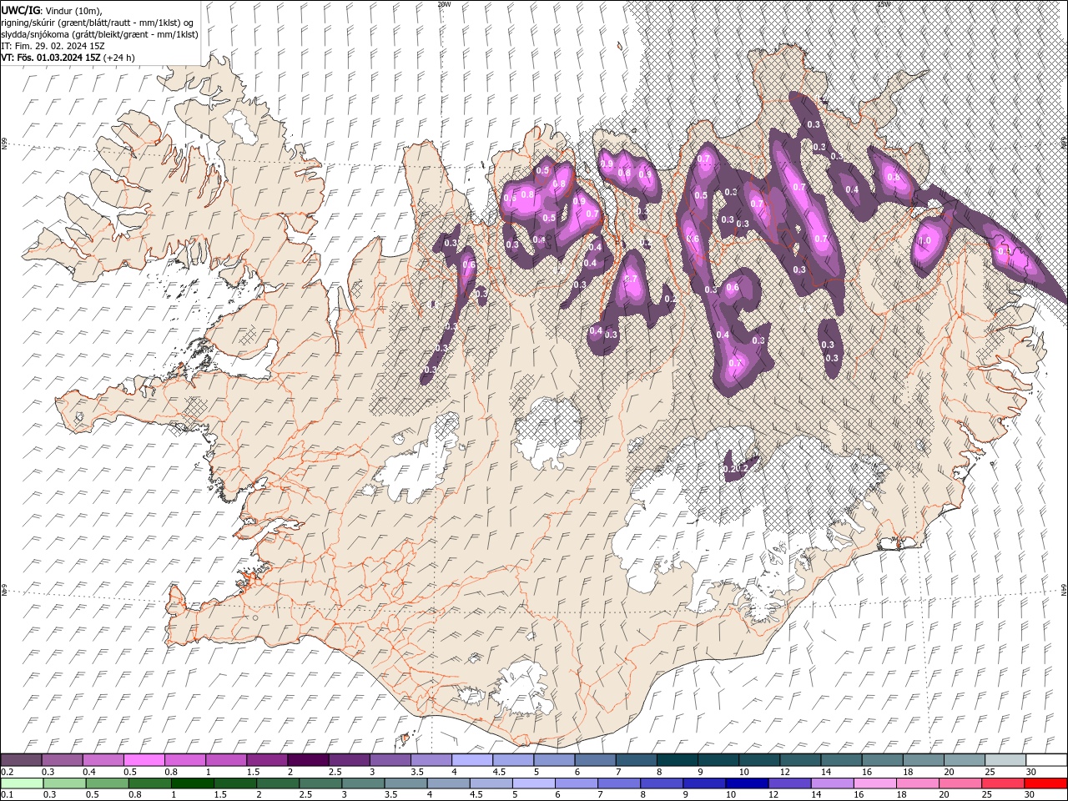Click the 14–16 violet swatch in the rain legend
This screenshot has width=1068, height=801.
pyautogui.click(x=831, y=783)
